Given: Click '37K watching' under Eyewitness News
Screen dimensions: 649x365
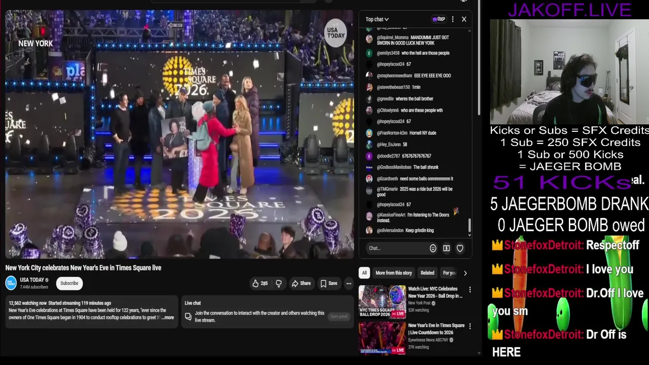Looking at the screenshot, I should [418, 347].
